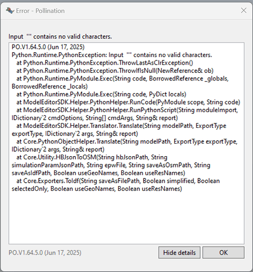Click the error message 'Input contains no valid characters'

point(60,36)
